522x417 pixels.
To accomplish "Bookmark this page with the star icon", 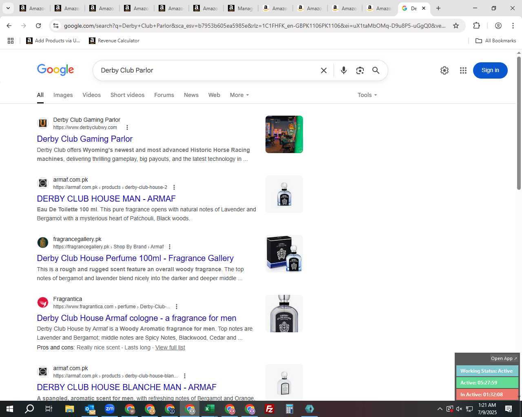I will pyautogui.click(x=456, y=26).
